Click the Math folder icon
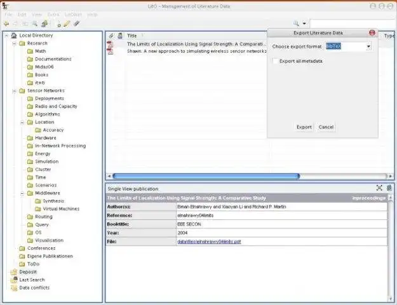The width and height of the screenshot is (397, 305). point(30,51)
